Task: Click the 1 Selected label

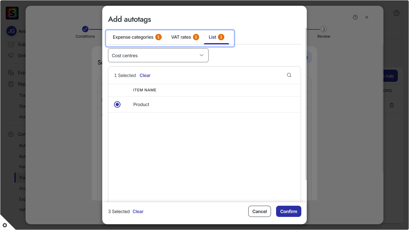Action: [x=125, y=75]
